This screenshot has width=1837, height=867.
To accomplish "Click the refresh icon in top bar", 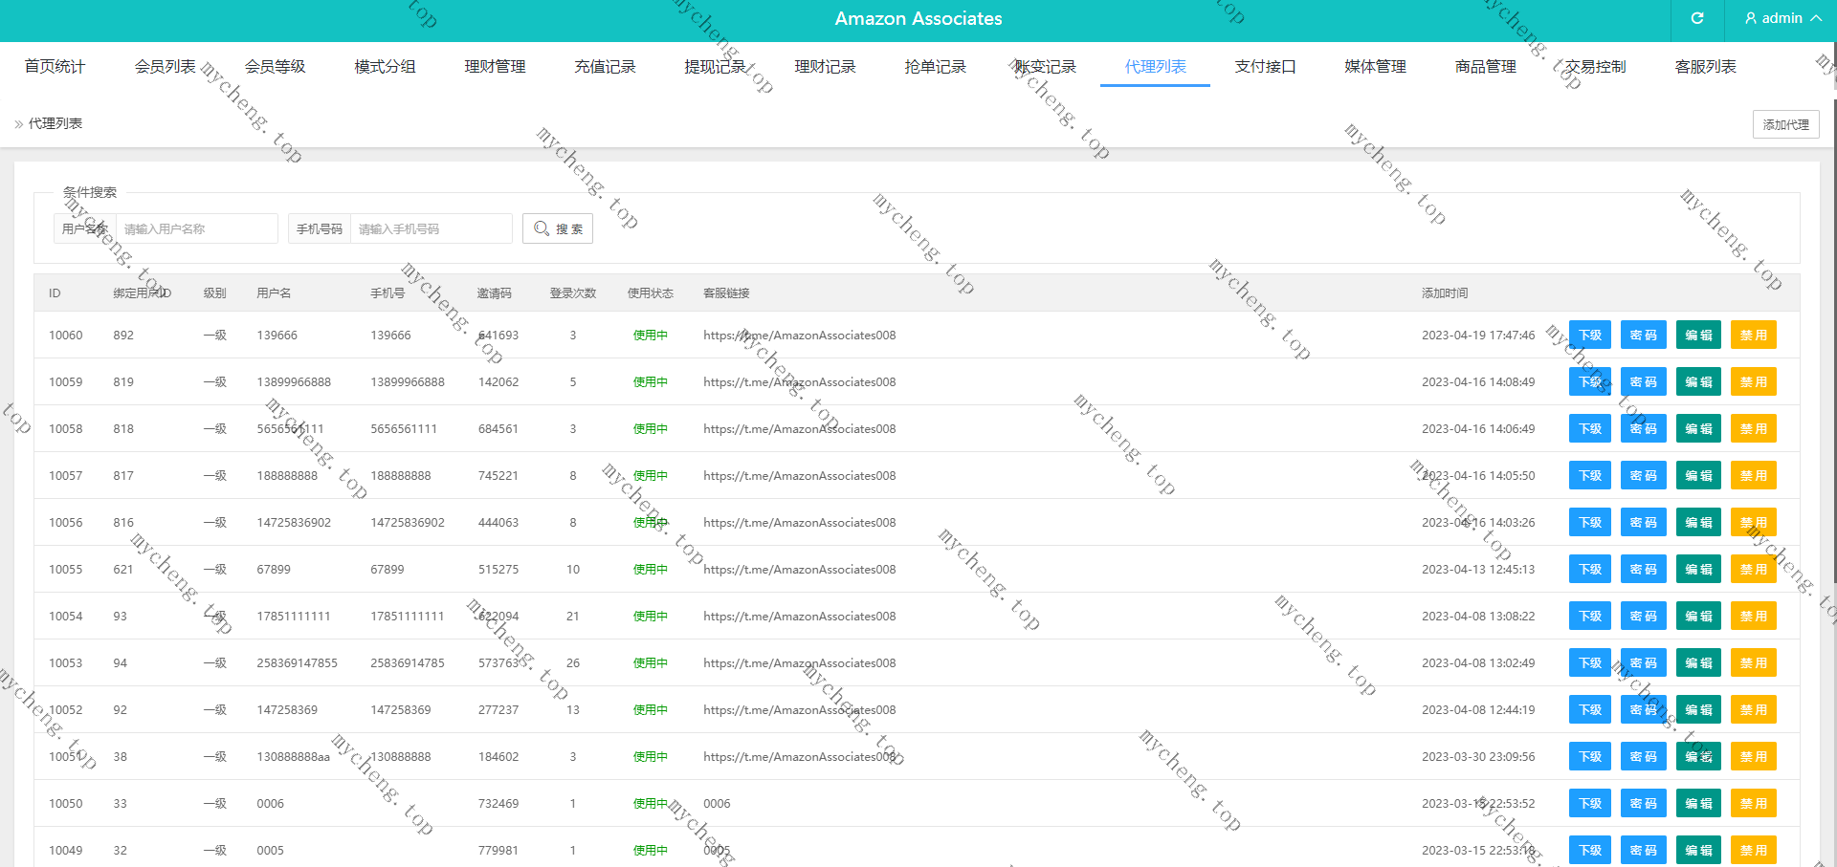I will click(x=1697, y=18).
